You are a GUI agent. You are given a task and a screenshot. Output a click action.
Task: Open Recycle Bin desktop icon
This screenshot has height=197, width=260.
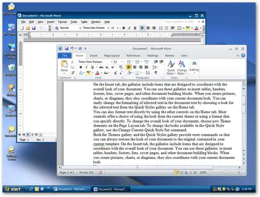(x=11, y=70)
